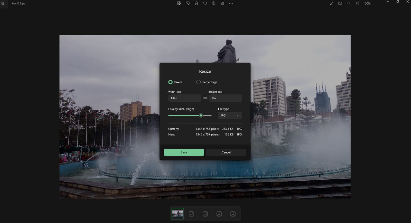Click the Height (px) input field

(225, 98)
